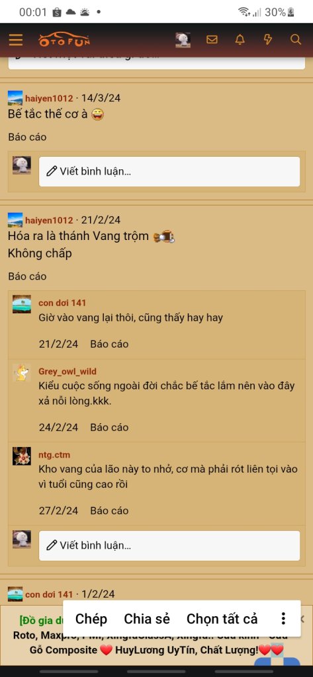The height and width of the screenshot is (677, 313).
Task: Report the con dơi 141 comment dated 21/2/24
Action: click(109, 344)
